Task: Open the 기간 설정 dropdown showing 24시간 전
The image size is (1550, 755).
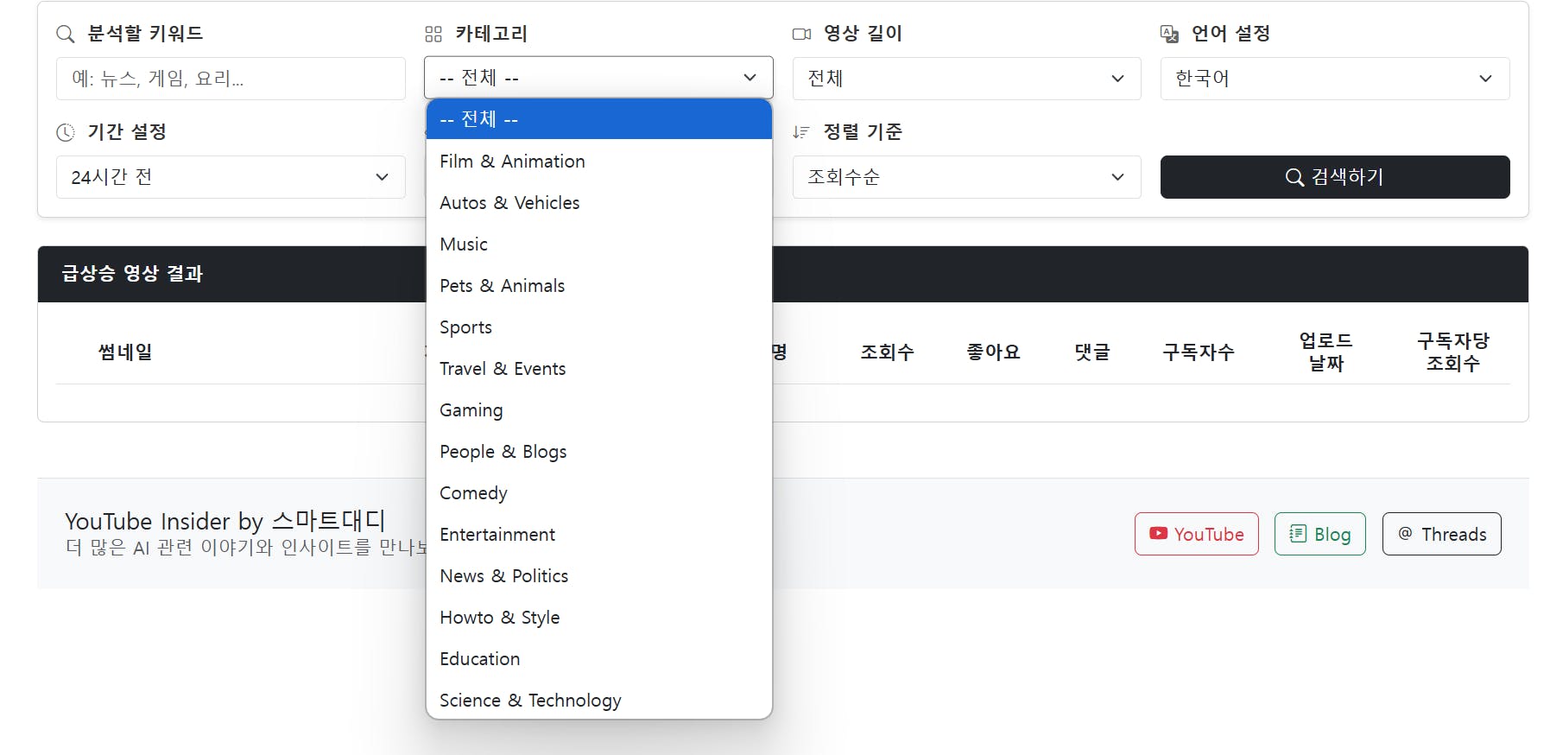Action: [231, 177]
